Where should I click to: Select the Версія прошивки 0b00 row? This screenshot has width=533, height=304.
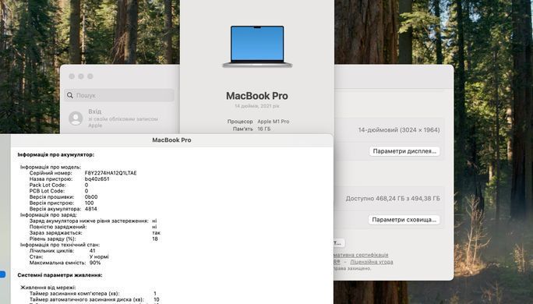[64, 197]
